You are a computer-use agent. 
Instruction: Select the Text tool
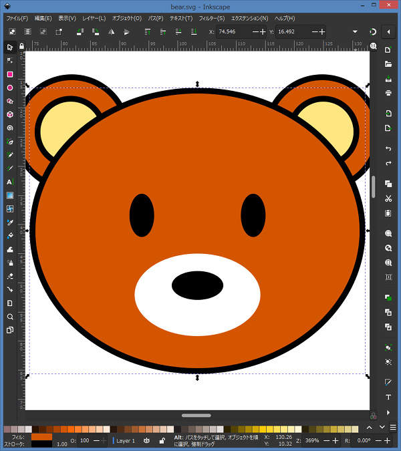[10, 182]
